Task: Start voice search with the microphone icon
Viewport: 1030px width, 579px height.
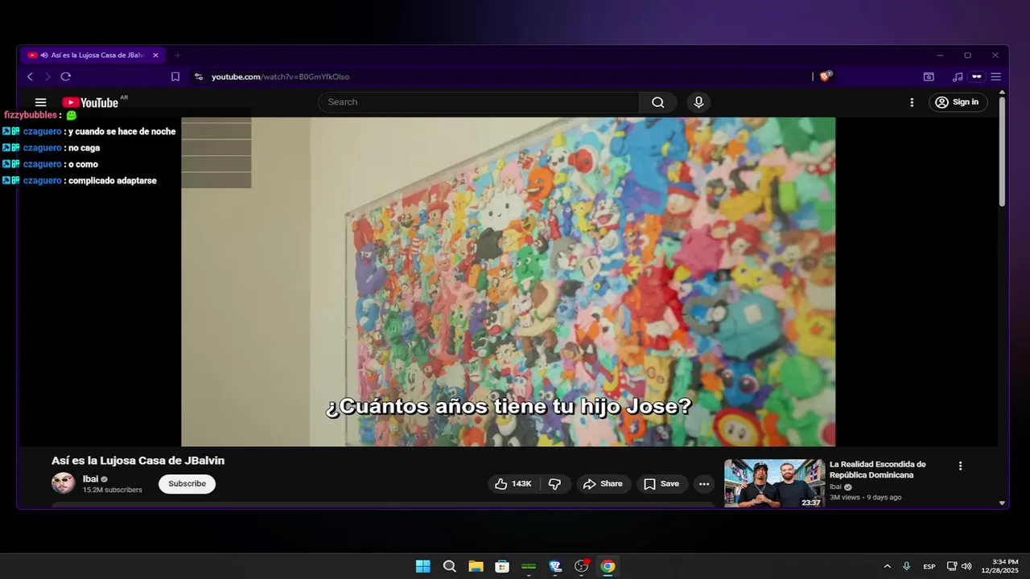Action: click(x=698, y=102)
